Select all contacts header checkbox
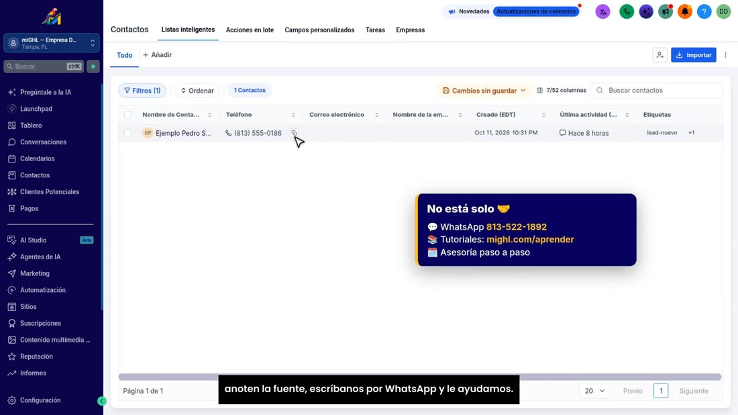This screenshot has width=738, height=415. click(x=127, y=115)
